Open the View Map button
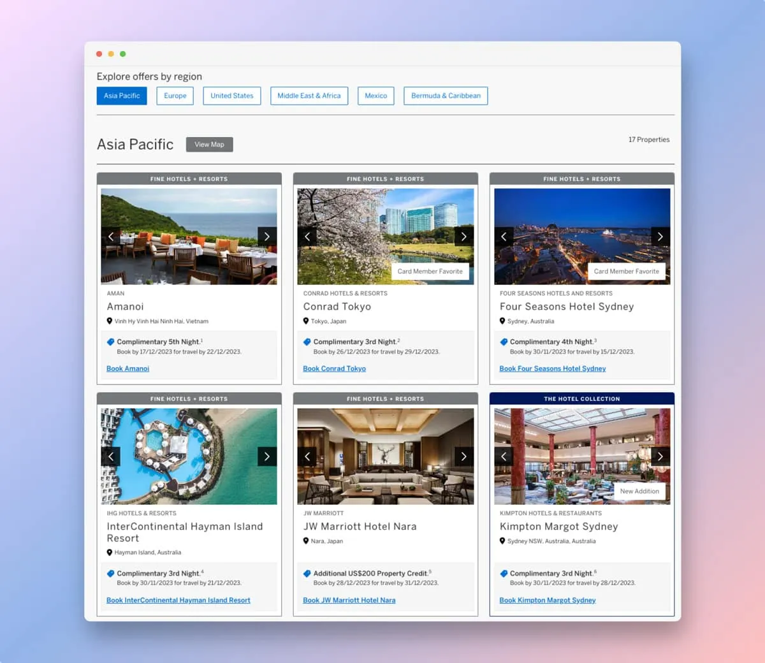The width and height of the screenshot is (765, 663). [x=210, y=145]
